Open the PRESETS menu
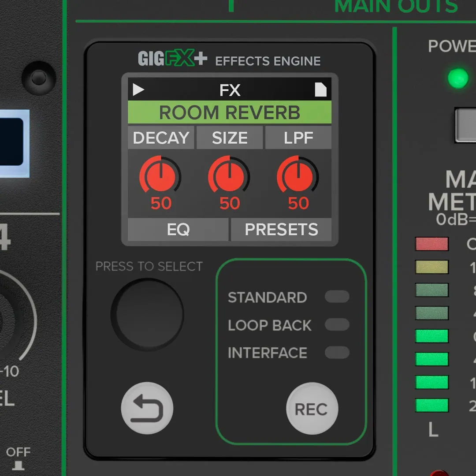Viewport: 476px width, 476px height. click(x=281, y=230)
